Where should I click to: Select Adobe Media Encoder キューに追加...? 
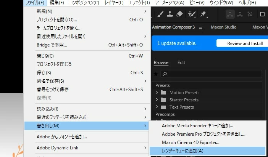click(x=208, y=126)
